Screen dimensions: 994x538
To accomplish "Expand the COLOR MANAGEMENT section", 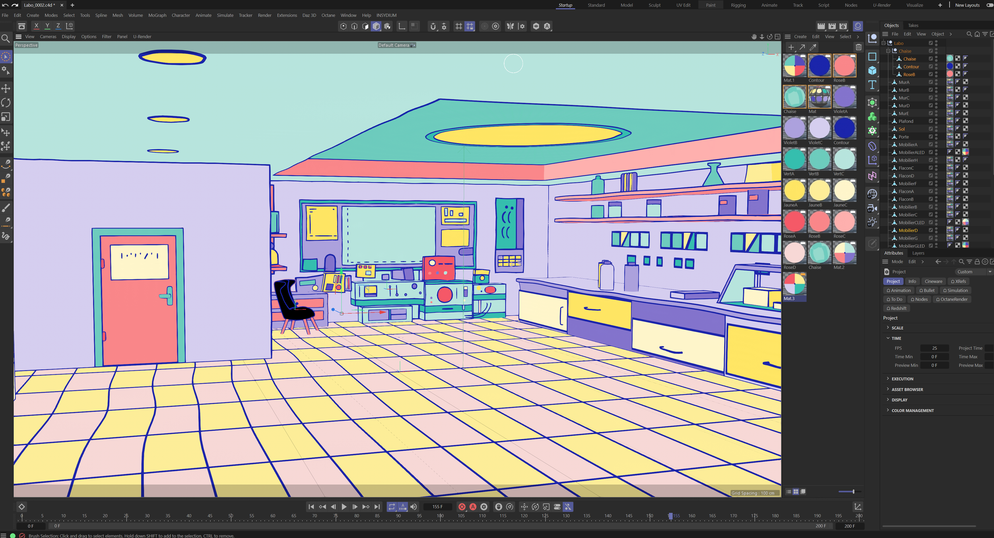I will click(912, 410).
